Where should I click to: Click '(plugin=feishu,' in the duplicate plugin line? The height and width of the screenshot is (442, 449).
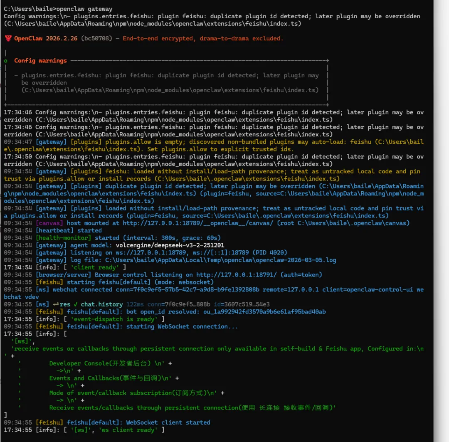click(x=226, y=194)
